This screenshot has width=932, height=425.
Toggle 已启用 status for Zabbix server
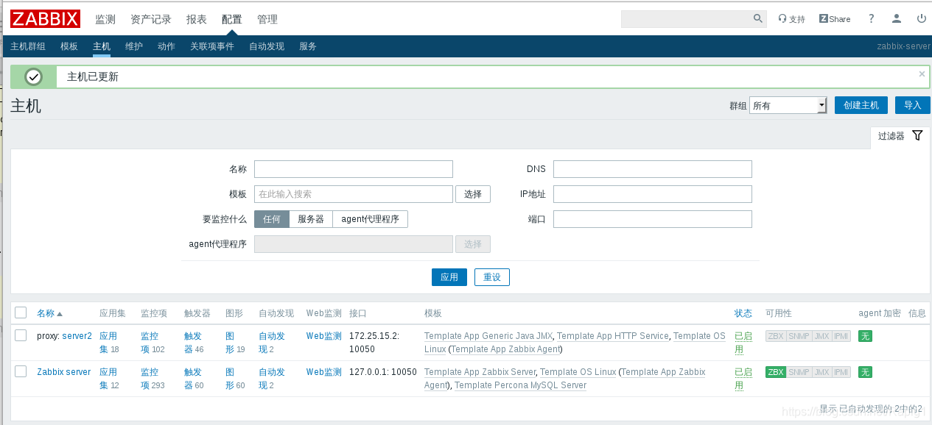coord(743,379)
